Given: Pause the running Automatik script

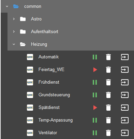Looking at the screenshot, I should (x=95, y=57).
